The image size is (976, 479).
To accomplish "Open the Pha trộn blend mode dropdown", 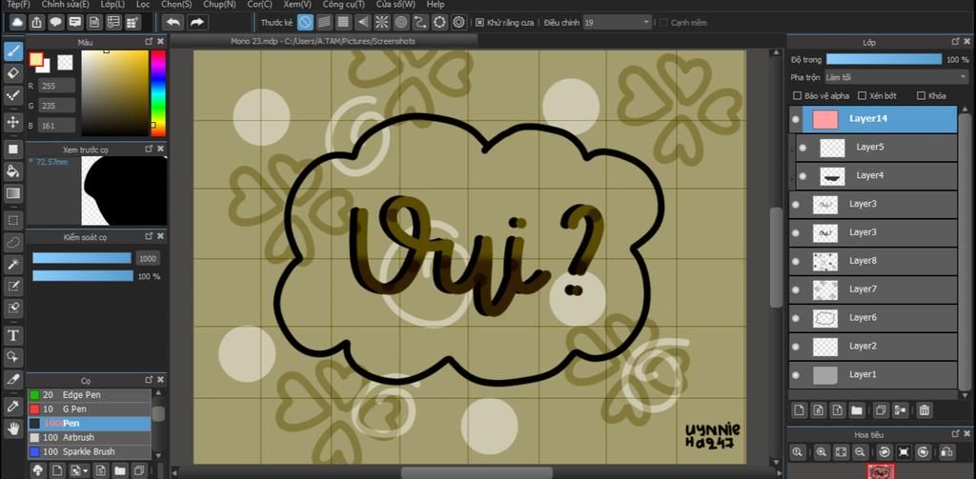I will [x=896, y=78].
